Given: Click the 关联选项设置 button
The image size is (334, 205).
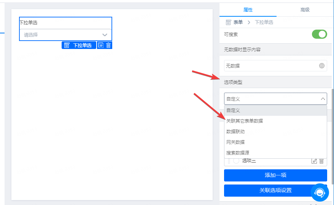Looking at the screenshot, I should [275, 190].
